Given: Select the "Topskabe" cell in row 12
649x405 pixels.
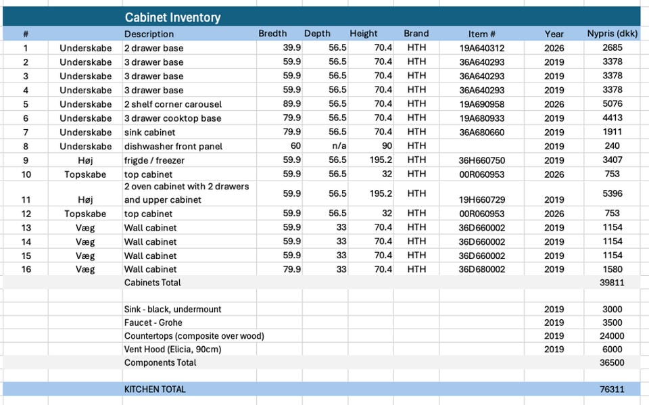Looking at the screenshot, I should pos(85,214).
